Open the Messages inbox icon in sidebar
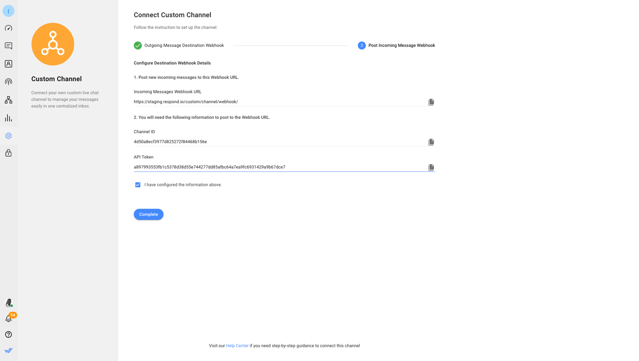Screen dimensions: 639x361 [x=9, y=46]
